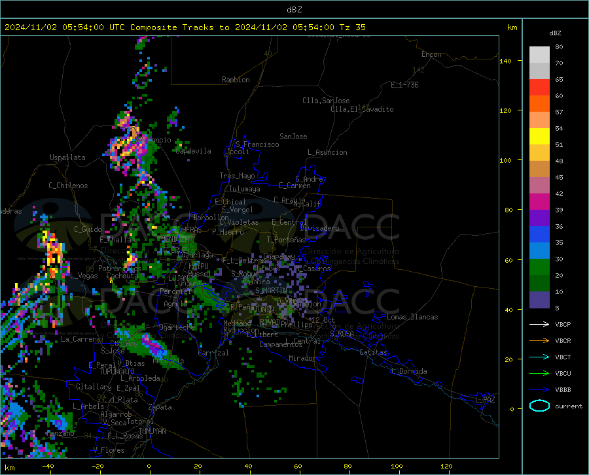Click the 140 km tick on vertical axis
The width and height of the screenshot is (589, 475).
coord(506,61)
